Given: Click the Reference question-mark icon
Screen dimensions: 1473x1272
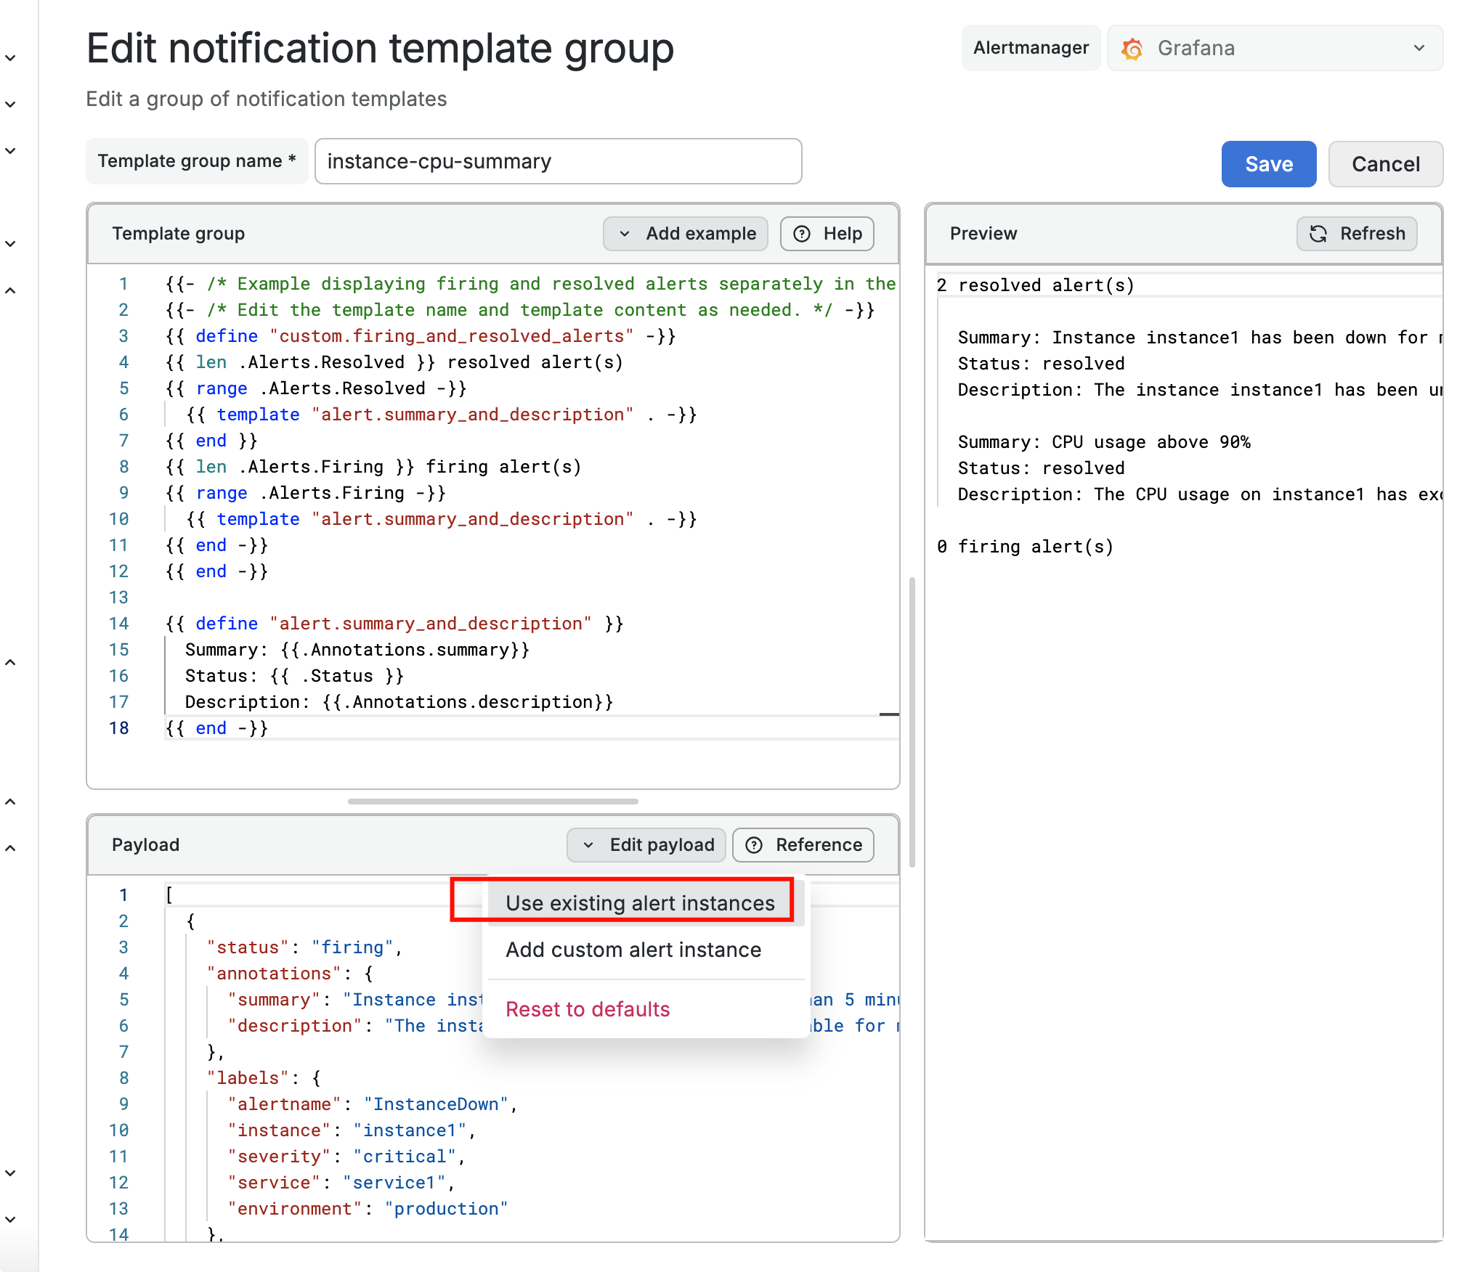Looking at the screenshot, I should tap(755, 845).
